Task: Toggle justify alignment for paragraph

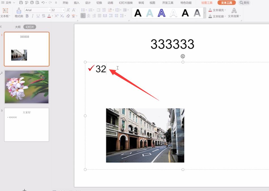Action: [99, 16]
